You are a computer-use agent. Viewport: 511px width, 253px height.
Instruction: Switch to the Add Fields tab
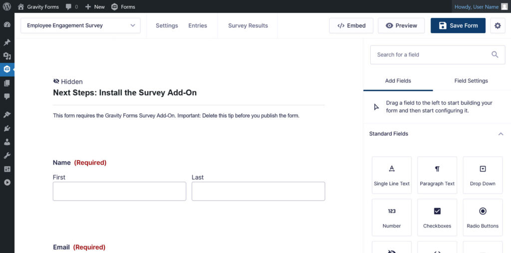[398, 80]
